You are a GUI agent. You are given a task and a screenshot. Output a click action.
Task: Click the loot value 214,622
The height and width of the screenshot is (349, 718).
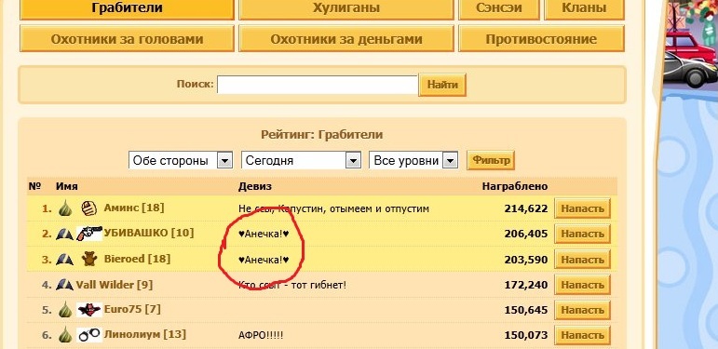(x=526, y=209)
